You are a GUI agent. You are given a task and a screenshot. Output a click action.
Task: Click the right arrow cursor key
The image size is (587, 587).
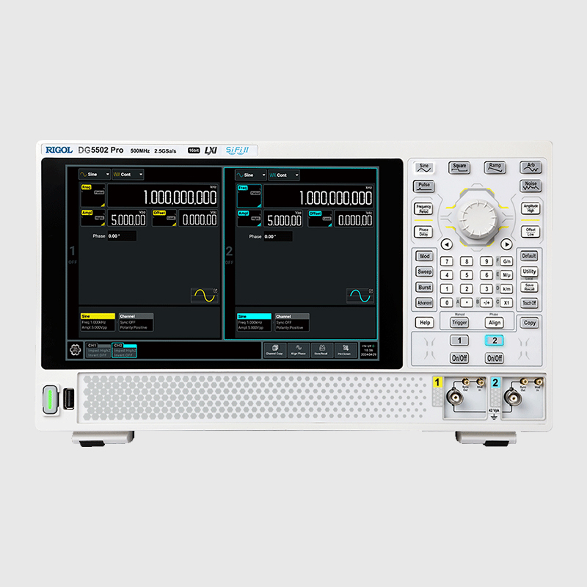pyautogui.click(x=506, y=244)
